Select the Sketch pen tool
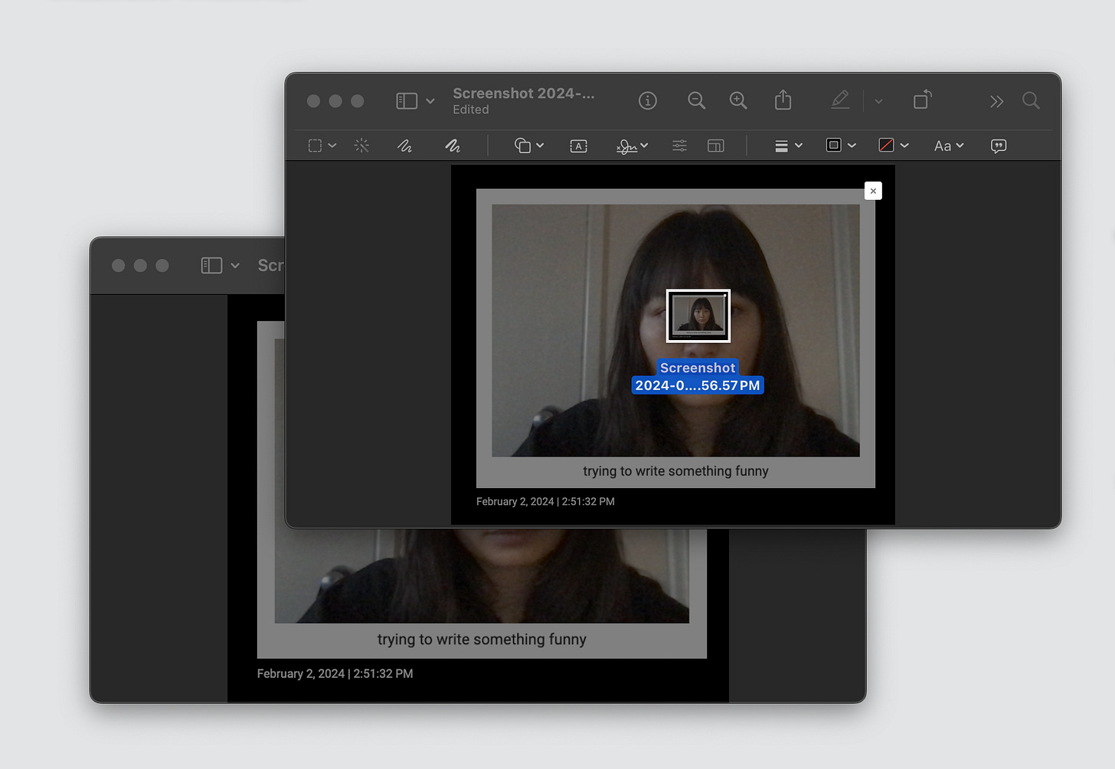Screen dimensions: 1115x769 404,146
